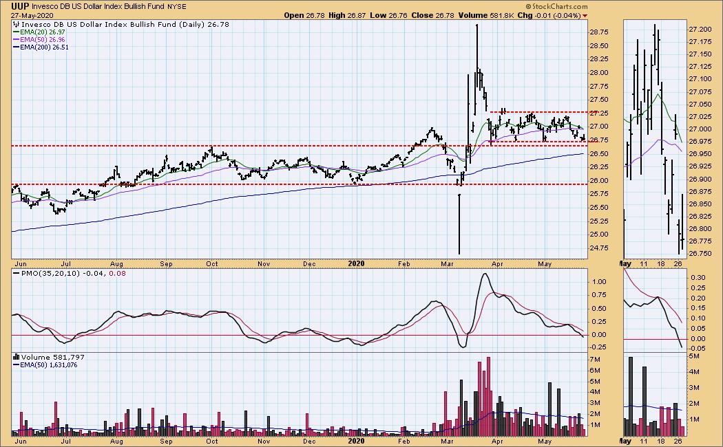Screen dimensions: 723x447
Task: Click the StockCharts.com copyright text
Action: point(556,6)
